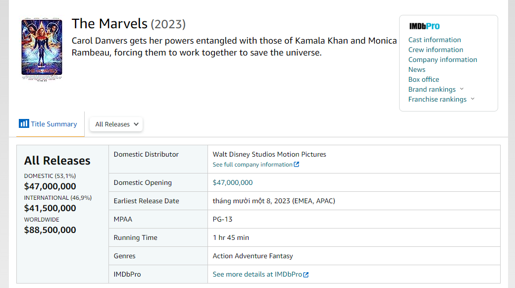Viewport: 515px width, 288px height.
Task: Click The Marvels title heading
Action: point(109,23)
